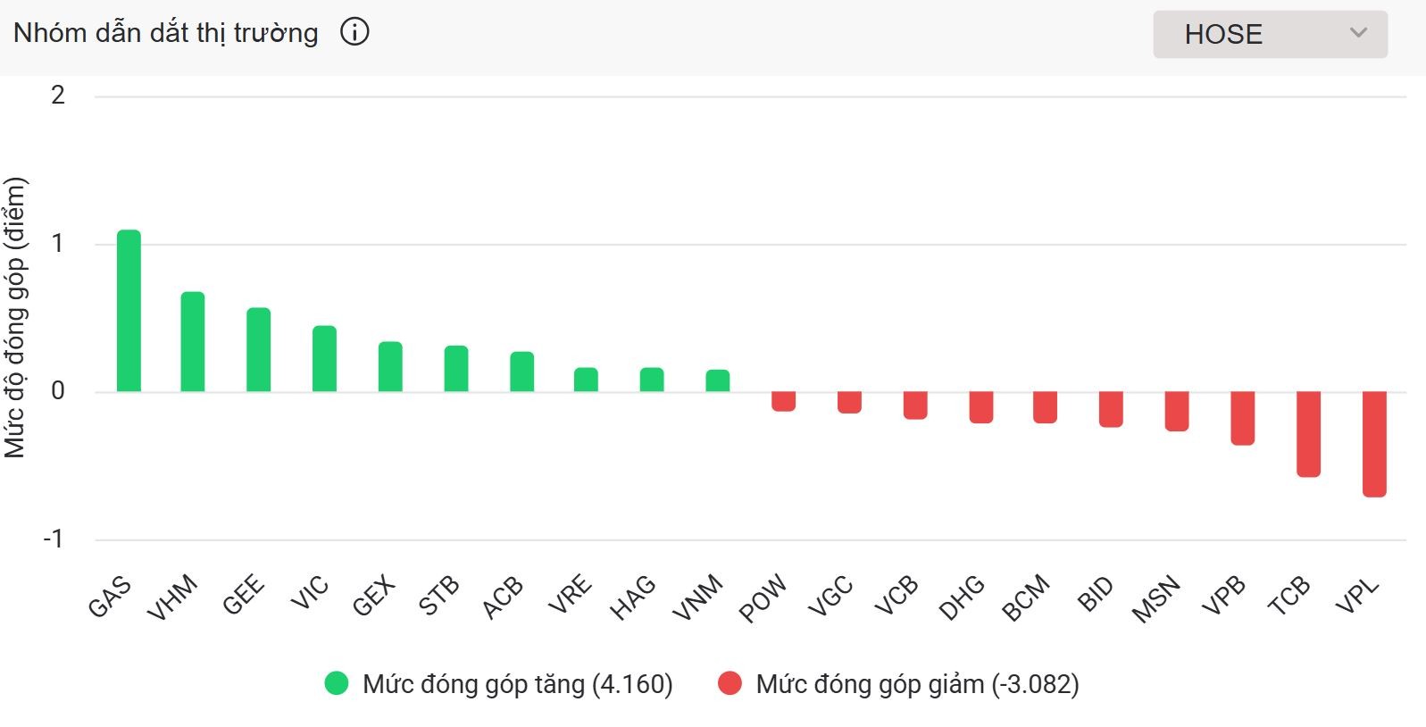
Task: Click the ACB x-axis label
Action: coord(502,597)
